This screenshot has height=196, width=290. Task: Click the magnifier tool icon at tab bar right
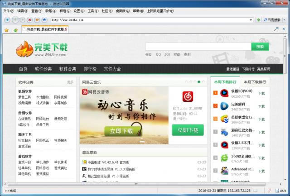click(276, 29)
